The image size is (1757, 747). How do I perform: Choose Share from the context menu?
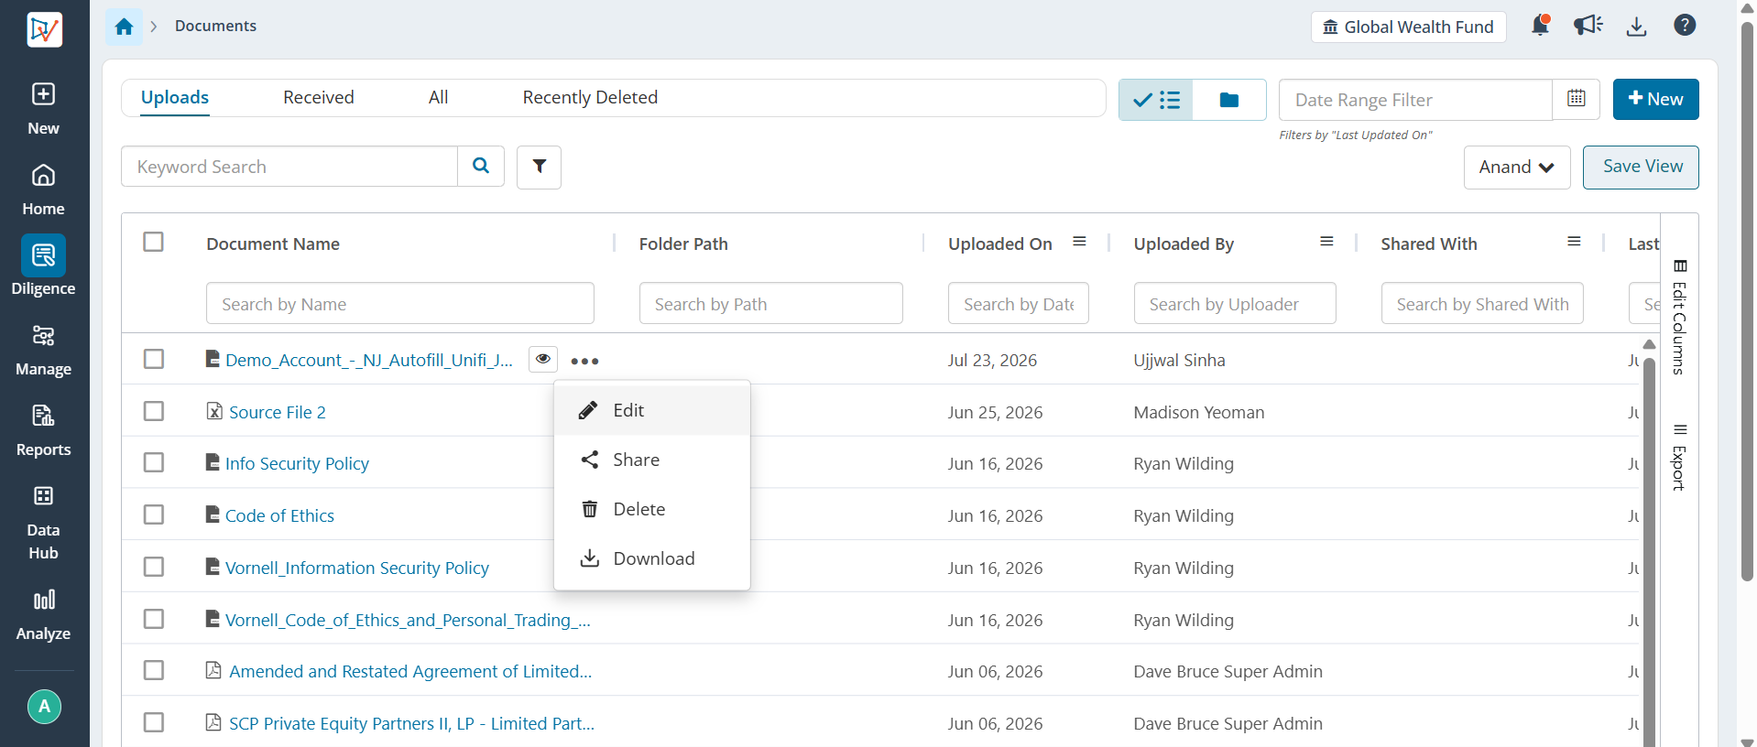point(652,460)
